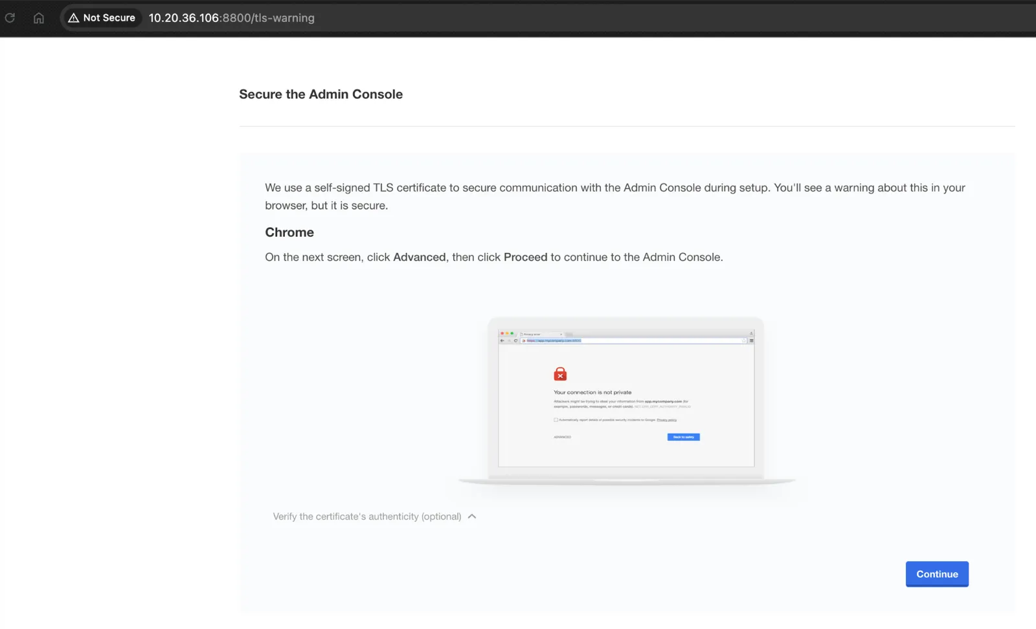Click the back arrow in laptop illustration
This screenshot has width=1036, height=629.
click(502, 340)
